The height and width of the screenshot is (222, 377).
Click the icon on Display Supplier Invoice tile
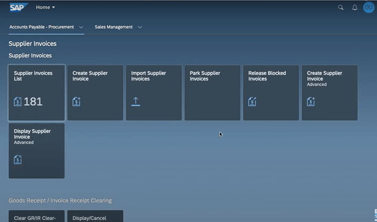pos(18,159)
